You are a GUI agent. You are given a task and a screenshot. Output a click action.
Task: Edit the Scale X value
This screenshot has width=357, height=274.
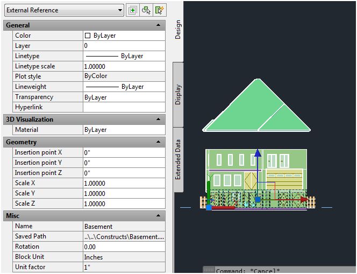[x=124, y=183]
